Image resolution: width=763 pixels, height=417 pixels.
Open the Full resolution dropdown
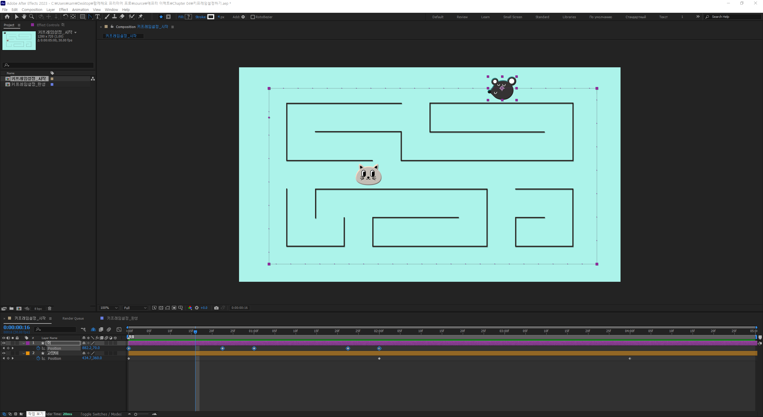pyautogui.click(x=135, y=308)
